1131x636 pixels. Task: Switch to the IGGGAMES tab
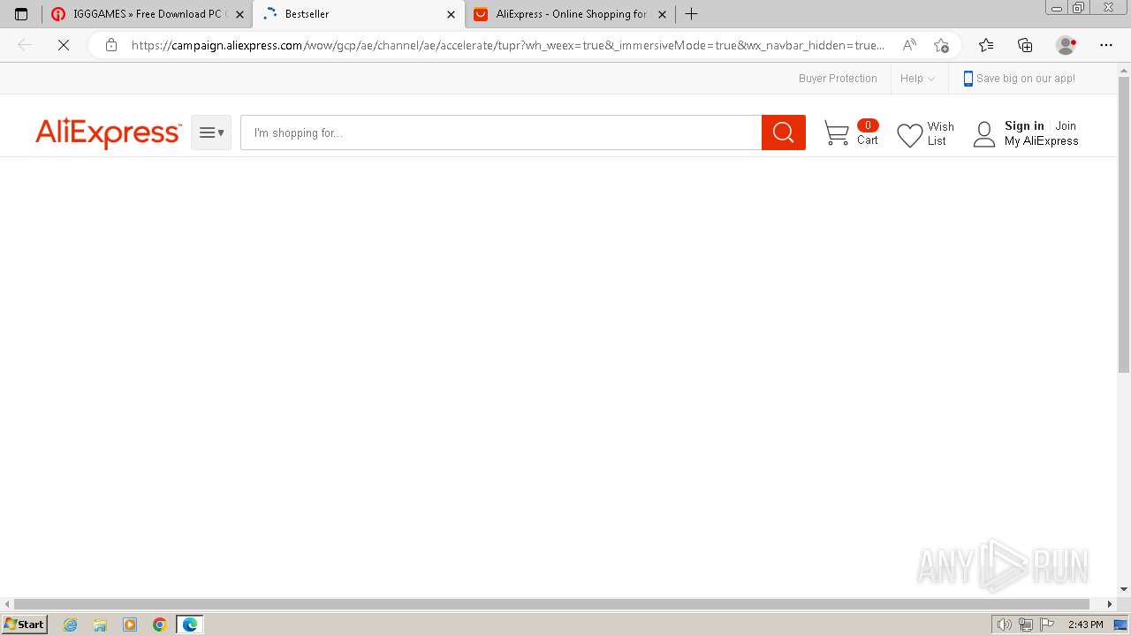click(x=147, y=14)
